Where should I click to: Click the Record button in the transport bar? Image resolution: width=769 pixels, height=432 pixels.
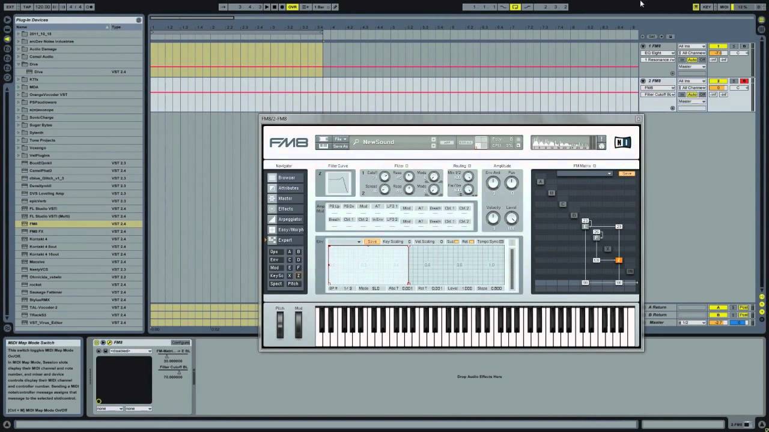[x=282, y=7]
